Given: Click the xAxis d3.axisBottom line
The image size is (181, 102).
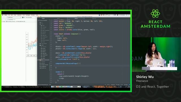Looking at the screenshot, I should point(74,53).
